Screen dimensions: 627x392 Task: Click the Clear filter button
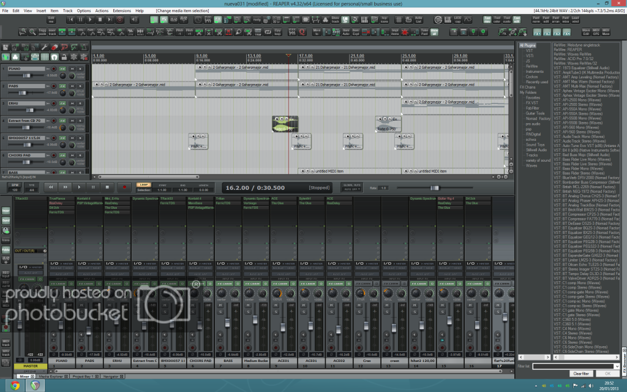(580, 373)
